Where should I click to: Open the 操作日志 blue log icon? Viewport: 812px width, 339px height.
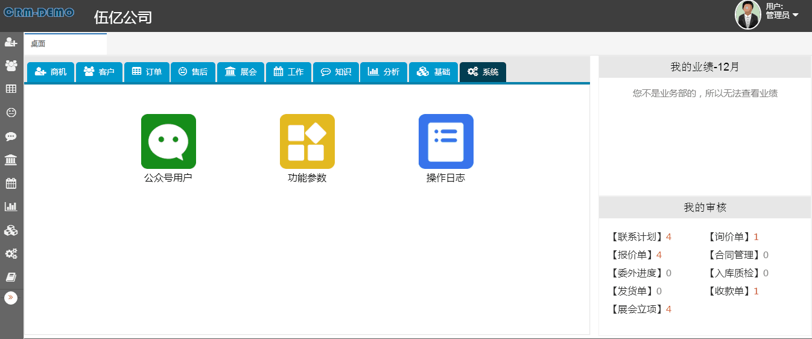click(x=446, y=141)
